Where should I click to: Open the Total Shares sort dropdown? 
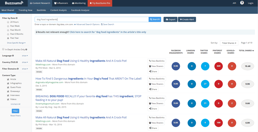[229, 43]
